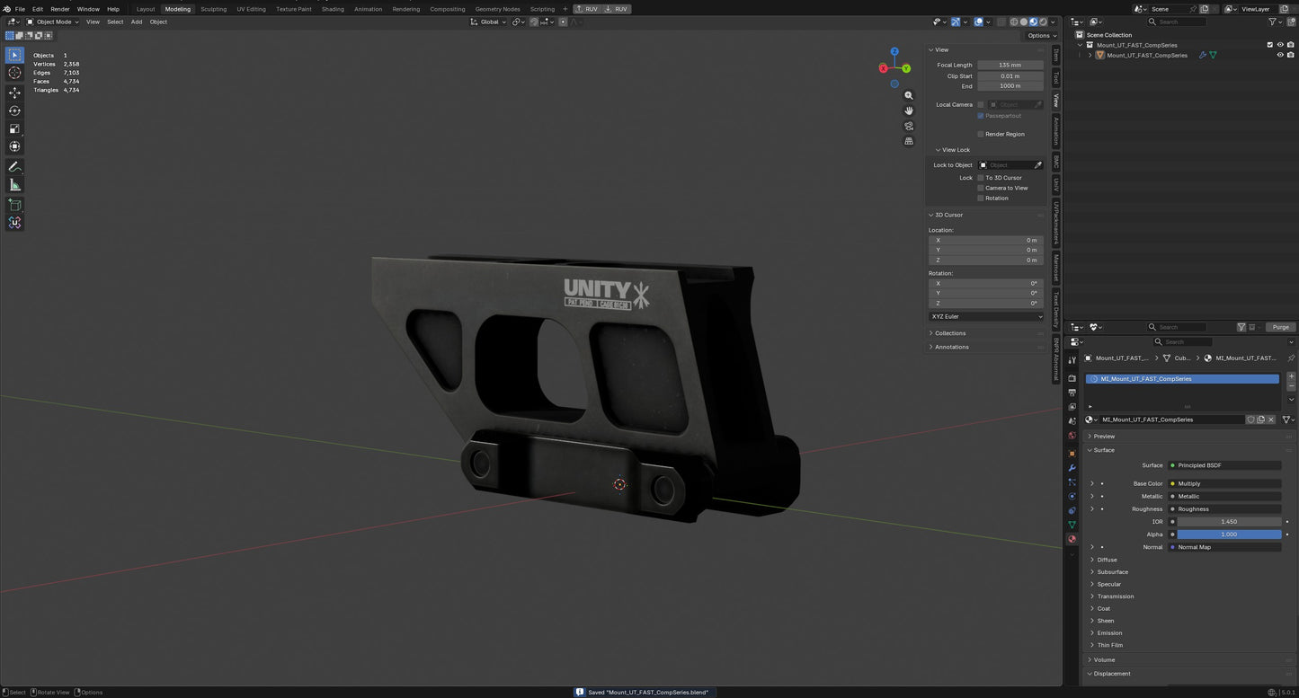
Task: Collapse the 3D Cursor panel
Action: [948, 215]
